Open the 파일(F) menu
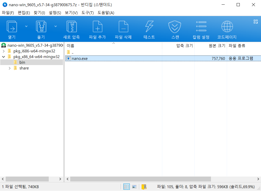 pyautogui.click(x=7, y=12)
